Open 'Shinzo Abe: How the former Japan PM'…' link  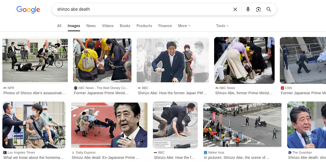click(172, 93)
